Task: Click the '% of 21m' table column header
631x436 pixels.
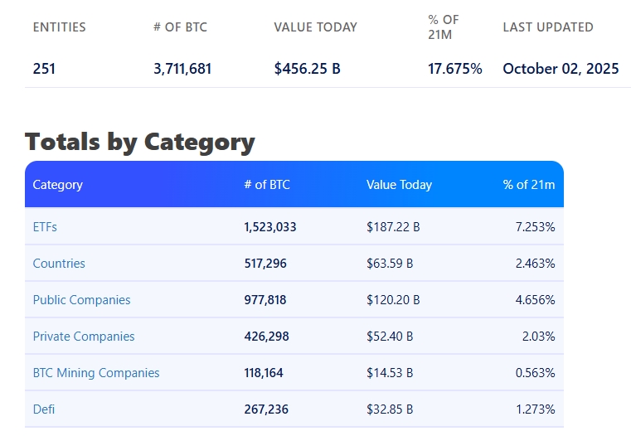Action: pyautogui.click(x=528, y=185)
